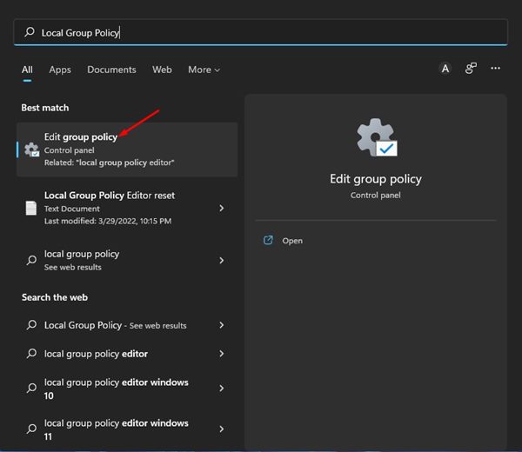Viewport: 522px width, 452px height.
Task: Select the Web filter tab
Action: point(162,70)
